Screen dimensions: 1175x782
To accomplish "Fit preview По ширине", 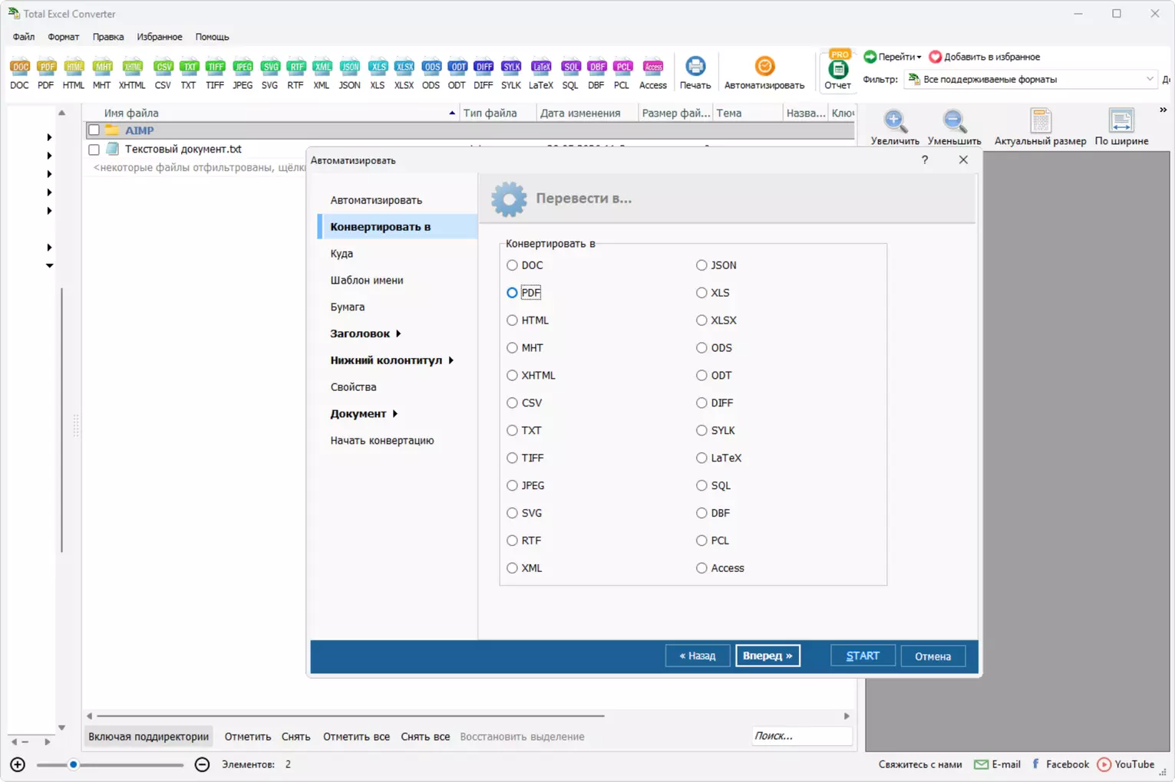I will click(1121, 127).
